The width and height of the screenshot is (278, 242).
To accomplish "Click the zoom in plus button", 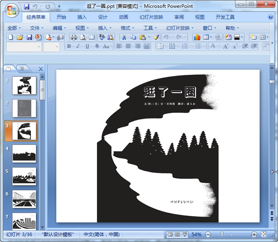I will coord(254,235).
